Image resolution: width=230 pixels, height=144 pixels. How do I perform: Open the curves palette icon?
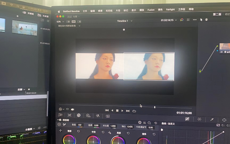point(187,119)
